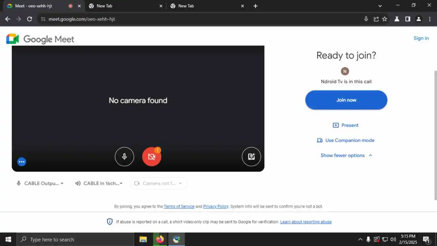Close the third New Tab
437x246 pixels.
[242, 6]
